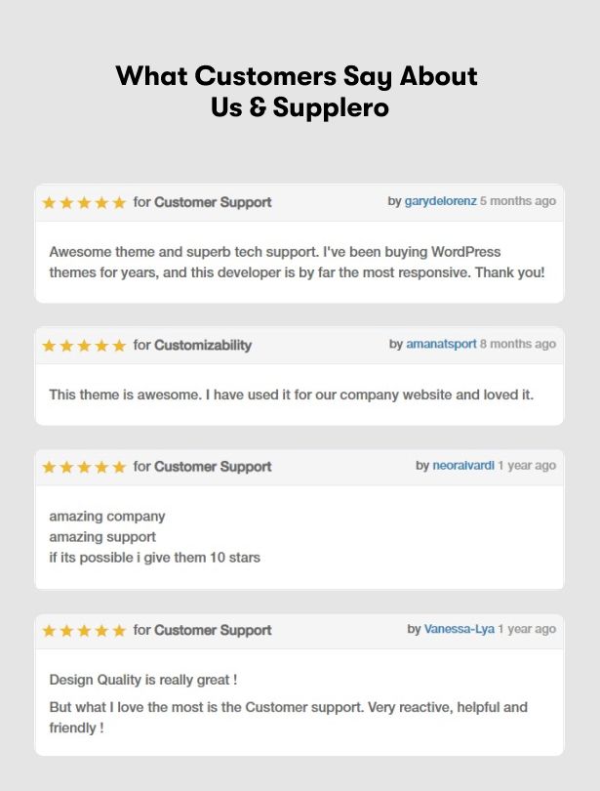Click the "Customizability" rating label
Viewport: 600px width, 791px height.
[x=203, y=345]
